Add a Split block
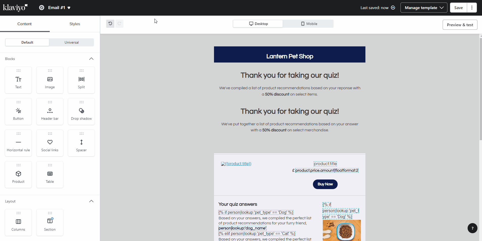 82,80
